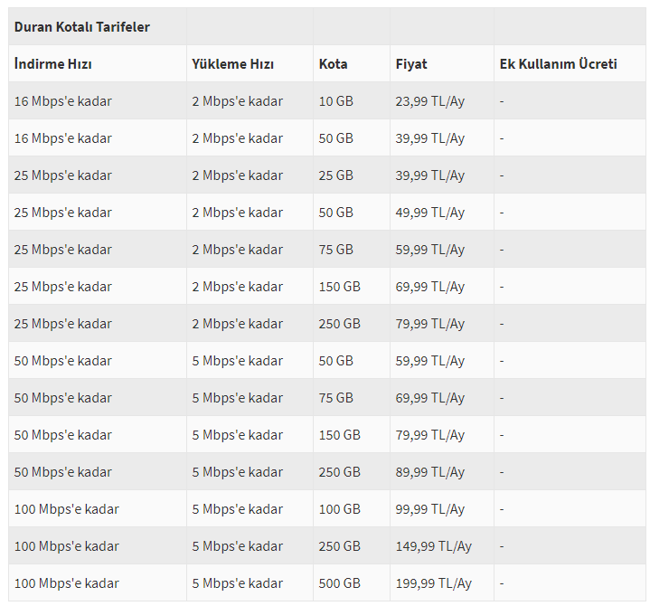Select the 89,99 TL/Ay price cell
Image resolution: width=650 pixels, height=606 pixels.
tap(430, 472)
